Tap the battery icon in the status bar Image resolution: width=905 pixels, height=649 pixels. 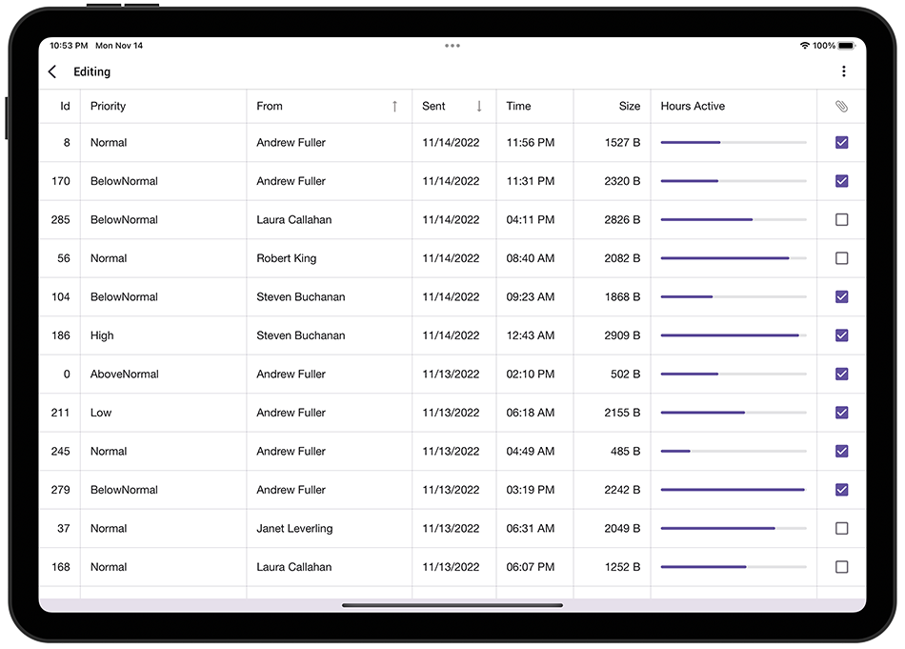click(847, 45)
